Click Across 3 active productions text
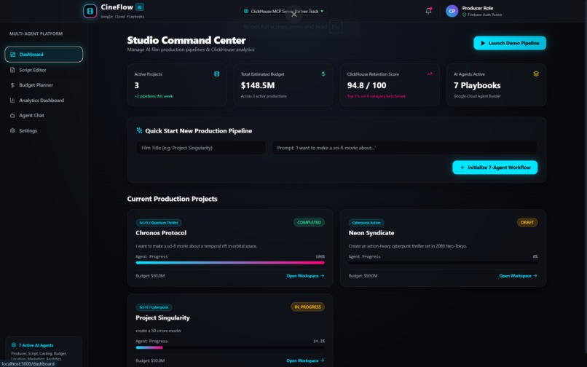The height and width of the screenshot is (367, 587). coord(264,96)
